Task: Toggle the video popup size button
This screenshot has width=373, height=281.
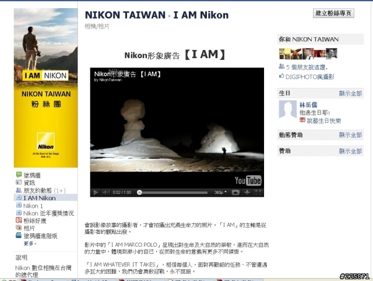Action: tap(235, 193)
